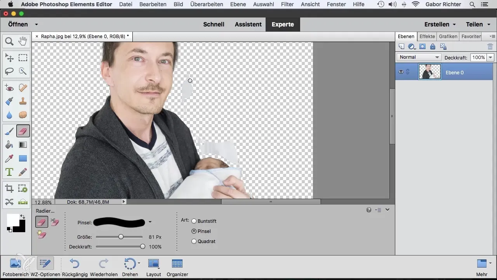Select the Horizontal Type tool
The image size is (497, 280).
click(x=9, y=171)
